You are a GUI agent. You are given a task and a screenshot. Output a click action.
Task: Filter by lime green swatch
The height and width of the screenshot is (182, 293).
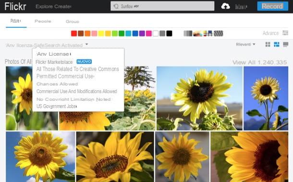click(115, 34)
